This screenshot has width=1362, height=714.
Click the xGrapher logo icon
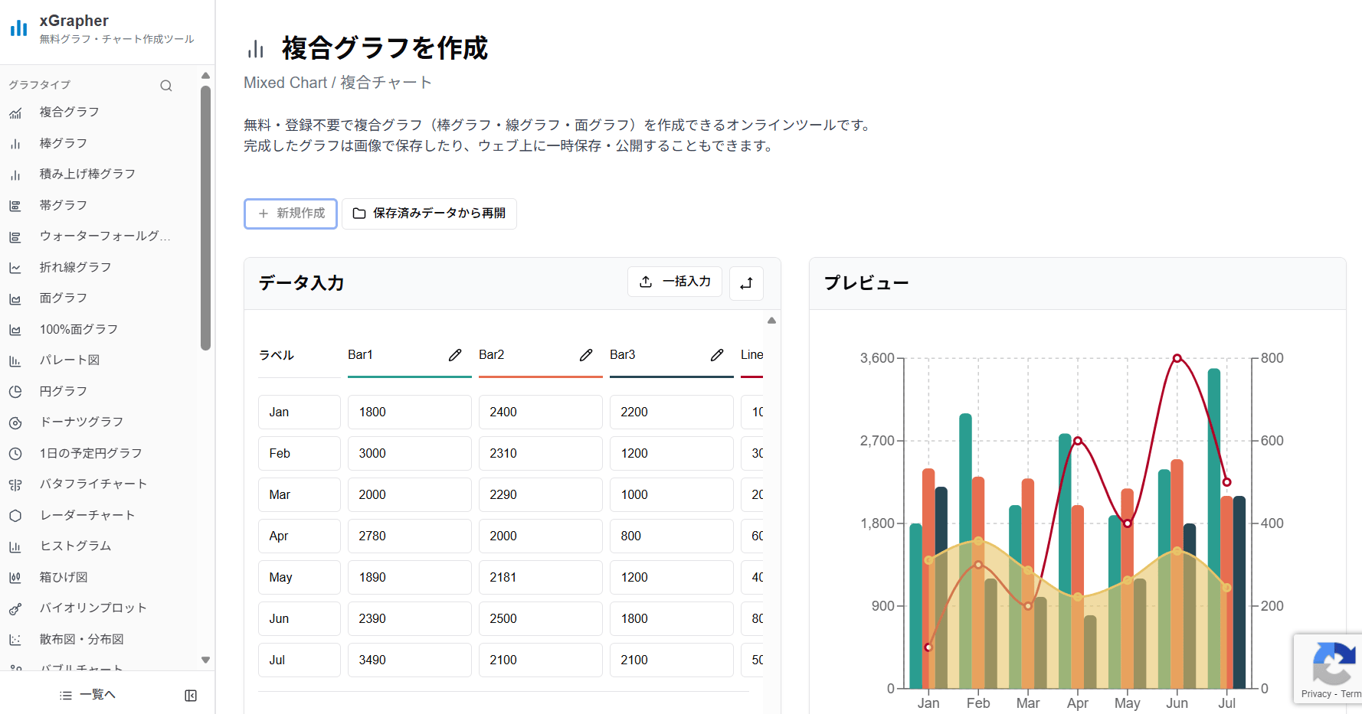18,28
